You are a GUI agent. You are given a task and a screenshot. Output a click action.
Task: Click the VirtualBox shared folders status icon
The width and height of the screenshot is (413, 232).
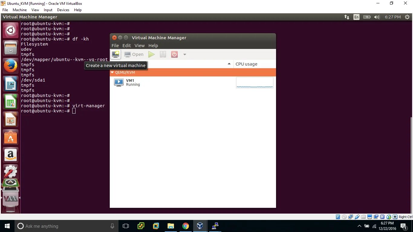[363, 217]
